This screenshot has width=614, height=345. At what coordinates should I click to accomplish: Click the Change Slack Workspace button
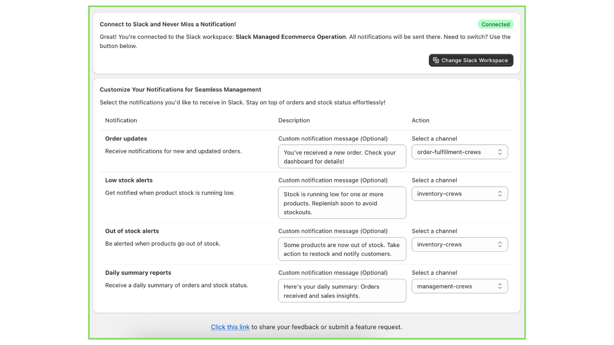tap(470, 60)
